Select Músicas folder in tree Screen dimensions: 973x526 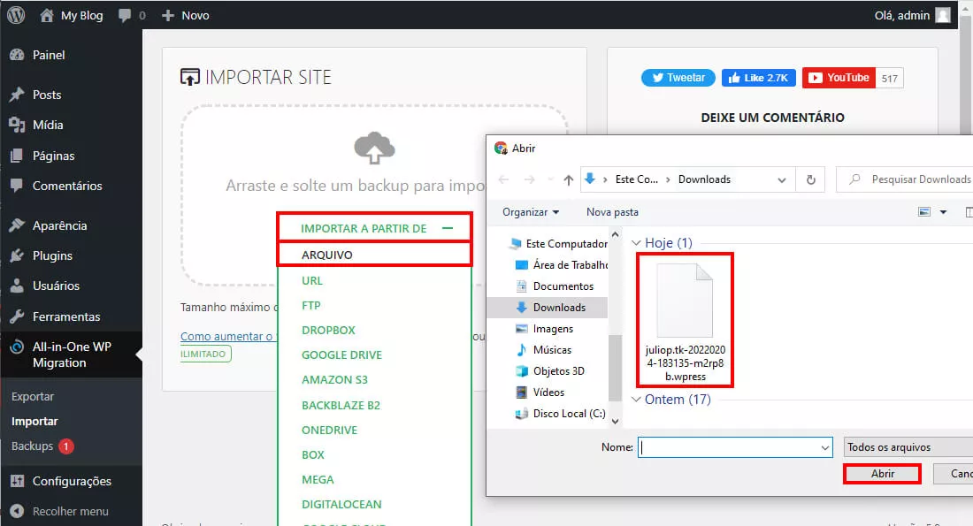(x=544, y=350)
